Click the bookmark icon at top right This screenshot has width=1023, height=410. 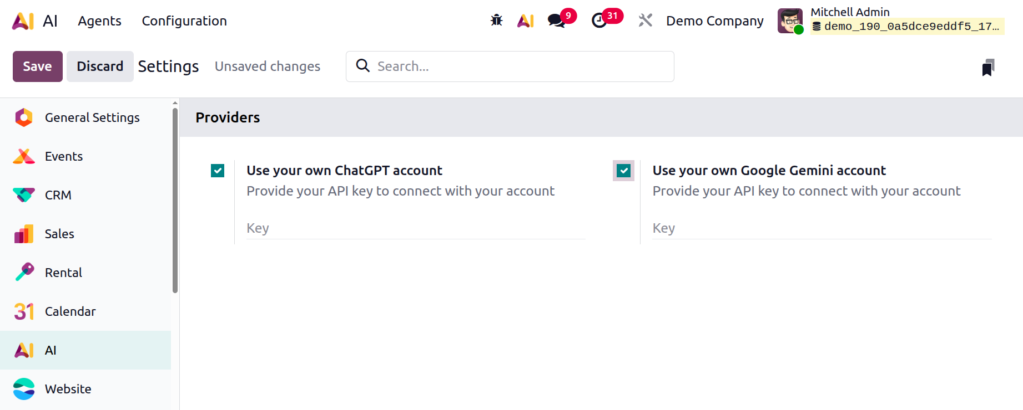(x=988, y=67)
